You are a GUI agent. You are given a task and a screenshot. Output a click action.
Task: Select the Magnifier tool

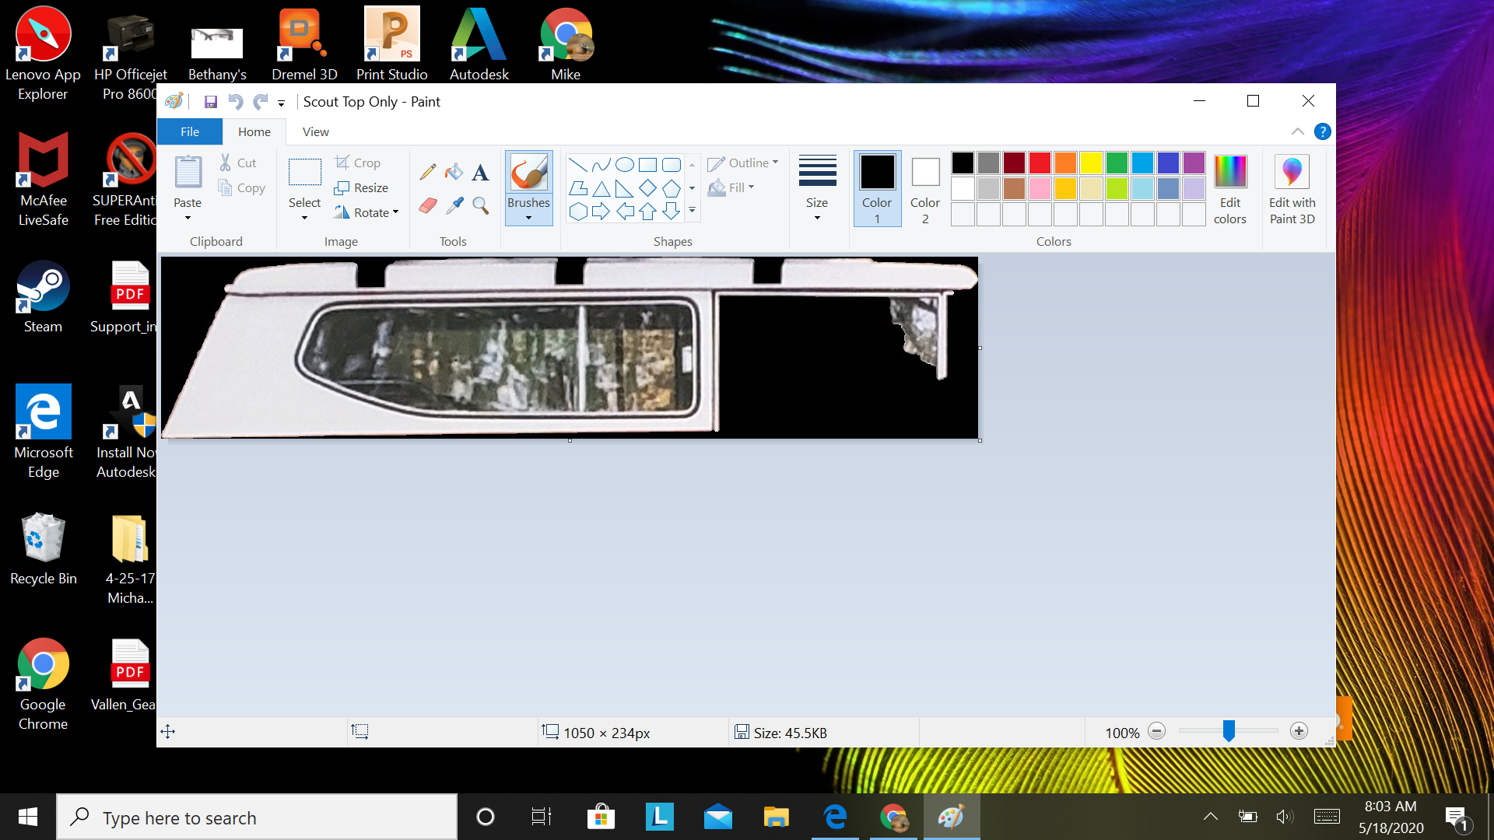(480, 205)
